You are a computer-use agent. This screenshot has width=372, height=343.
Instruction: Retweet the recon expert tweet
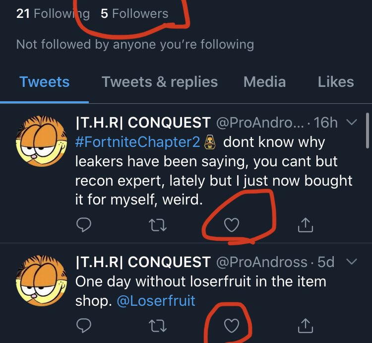click(x=157, y=226)
